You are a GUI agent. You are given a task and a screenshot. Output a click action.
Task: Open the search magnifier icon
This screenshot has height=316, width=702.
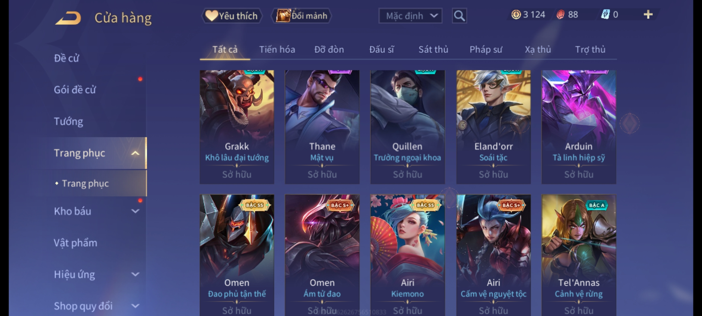459,16
